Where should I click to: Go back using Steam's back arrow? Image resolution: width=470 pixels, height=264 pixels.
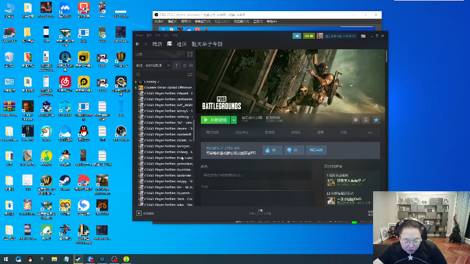[137, 44]
